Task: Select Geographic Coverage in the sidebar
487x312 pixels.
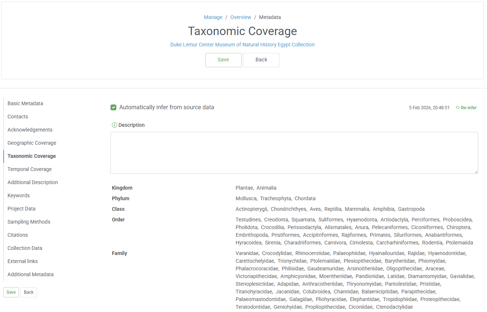Action: tap(32, 143)
